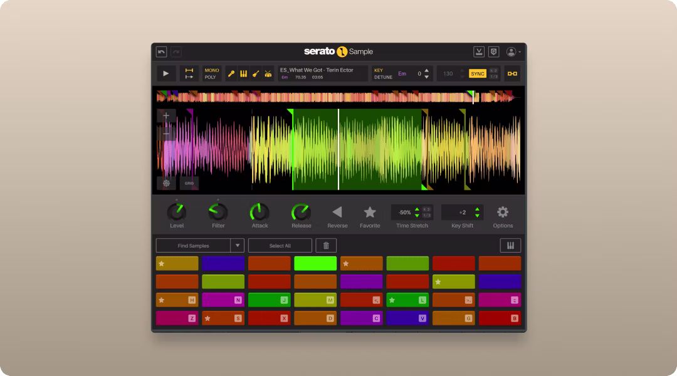Raise Key Shift with up arrow
Image resolution: width=677 pixels, height=376 pixels.
pos(477,209)
